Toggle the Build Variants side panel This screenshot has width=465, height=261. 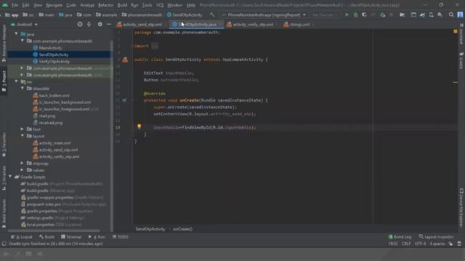(4, 213)
